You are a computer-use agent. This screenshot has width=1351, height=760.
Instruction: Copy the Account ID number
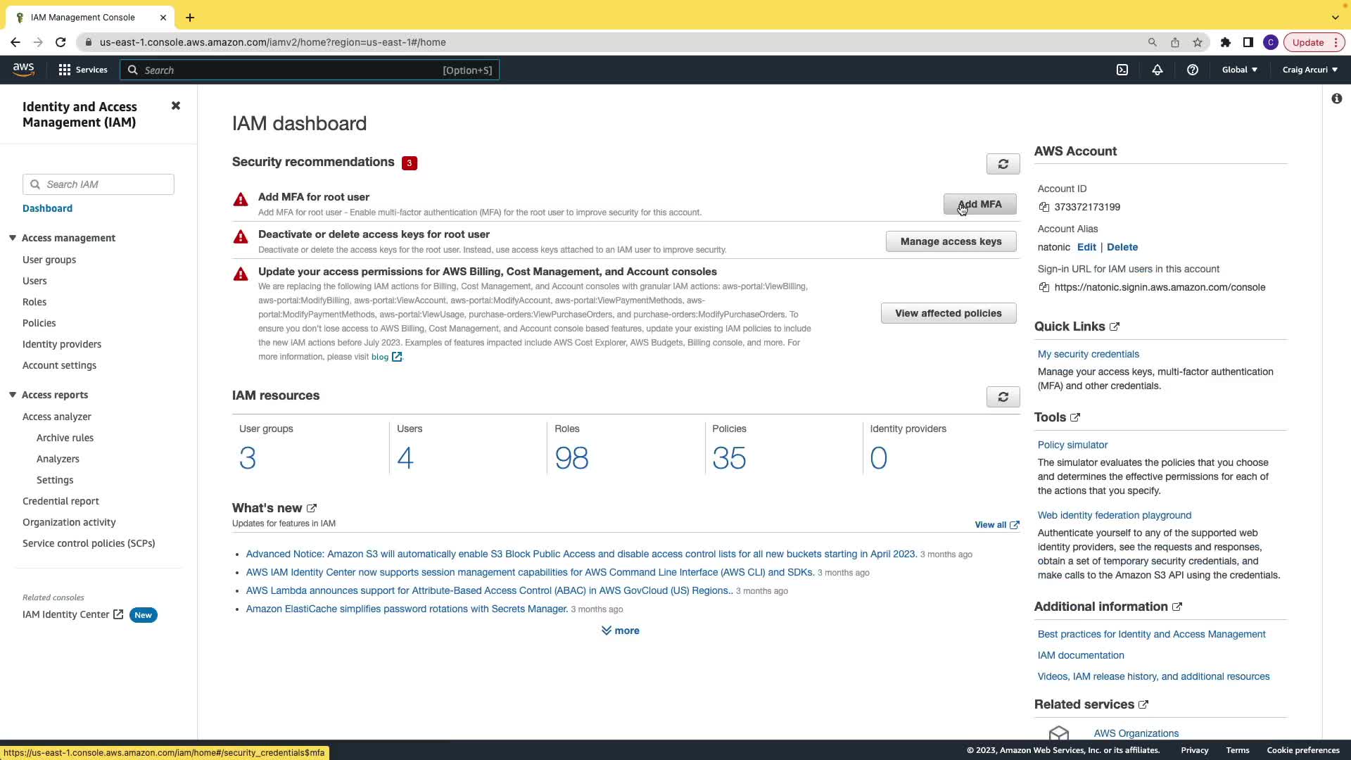(1044, 207)
